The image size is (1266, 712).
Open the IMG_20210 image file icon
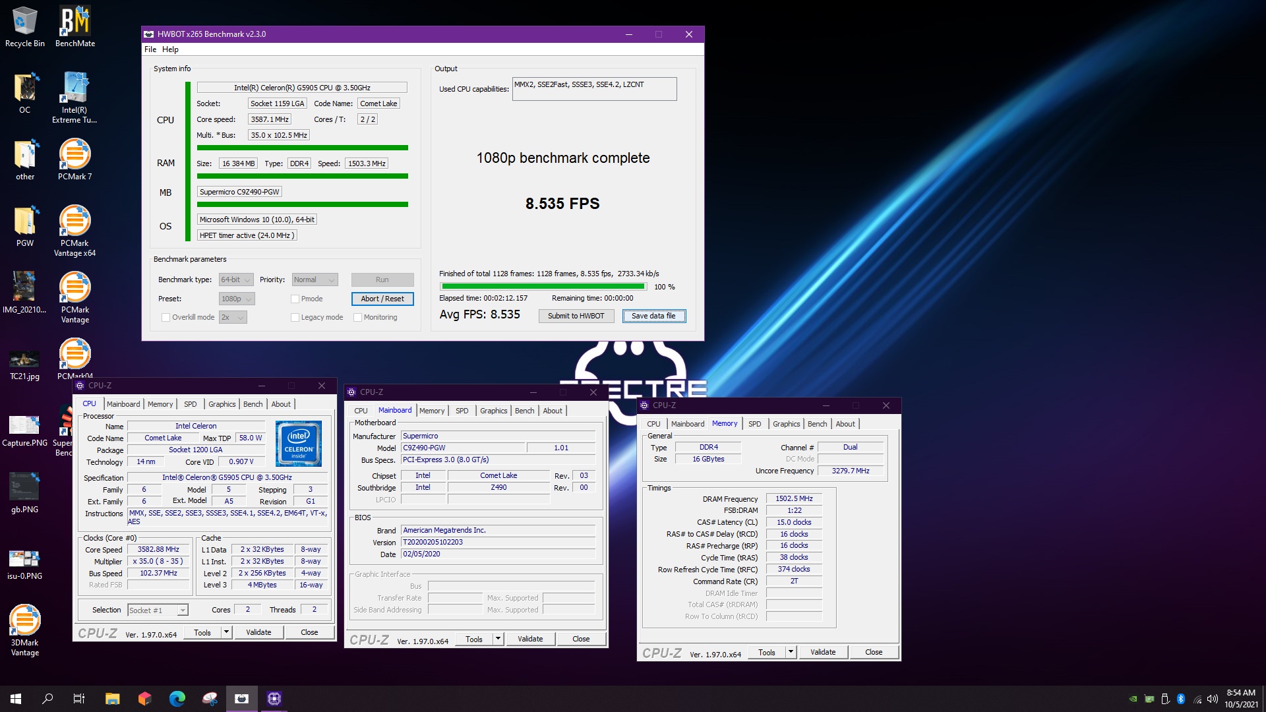[24, 293]
